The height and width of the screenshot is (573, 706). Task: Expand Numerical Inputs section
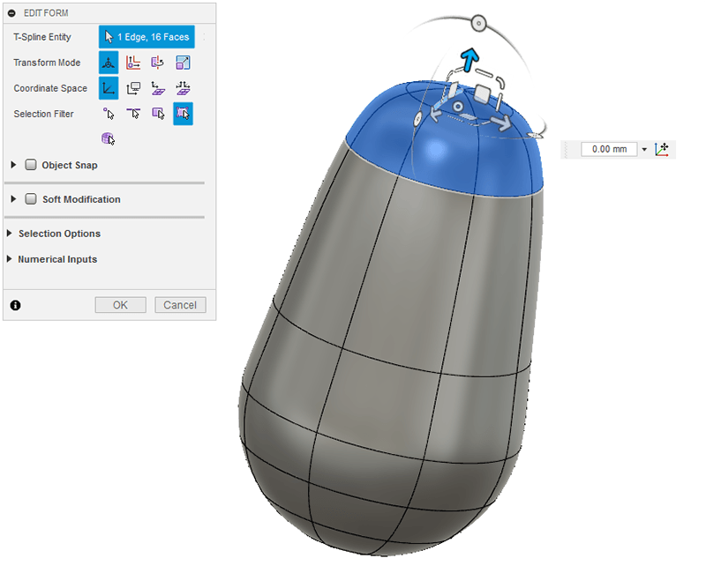[9, 259]
